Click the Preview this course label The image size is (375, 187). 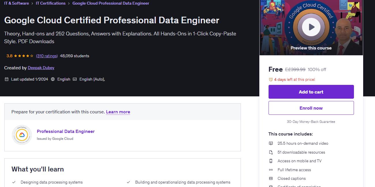[311, 48]
